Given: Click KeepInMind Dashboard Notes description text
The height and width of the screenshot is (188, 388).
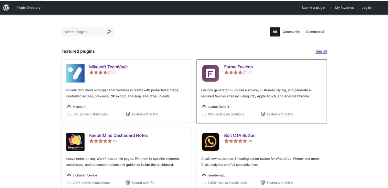Looking at the screenshot, I should click(x=123, y=162).
